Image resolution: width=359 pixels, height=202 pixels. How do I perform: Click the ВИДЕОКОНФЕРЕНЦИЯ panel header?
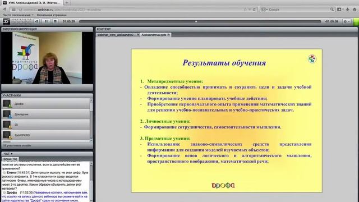click(x=47, y=29)
